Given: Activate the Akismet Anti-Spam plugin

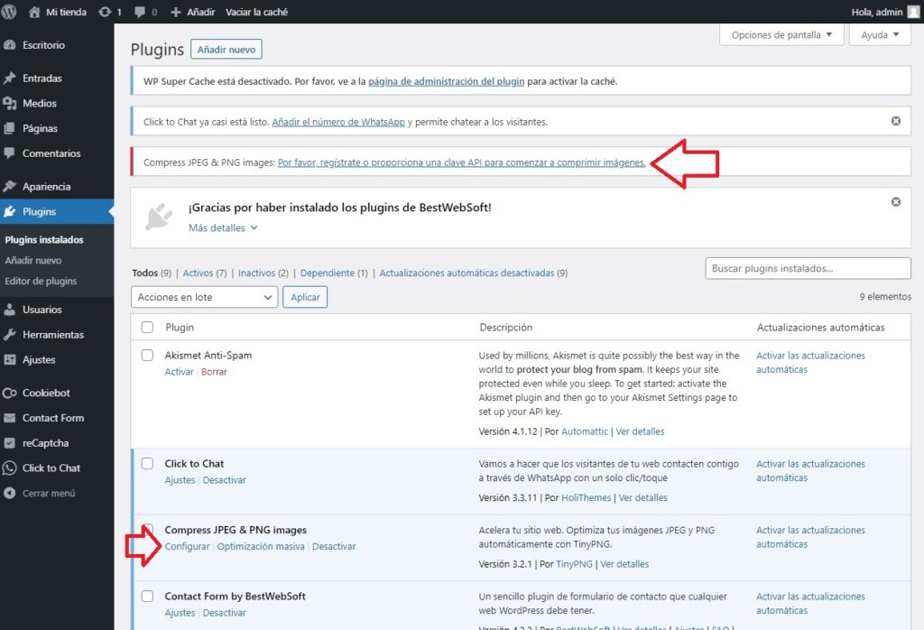Looking at the screenshot, I should tap(180, 372).
